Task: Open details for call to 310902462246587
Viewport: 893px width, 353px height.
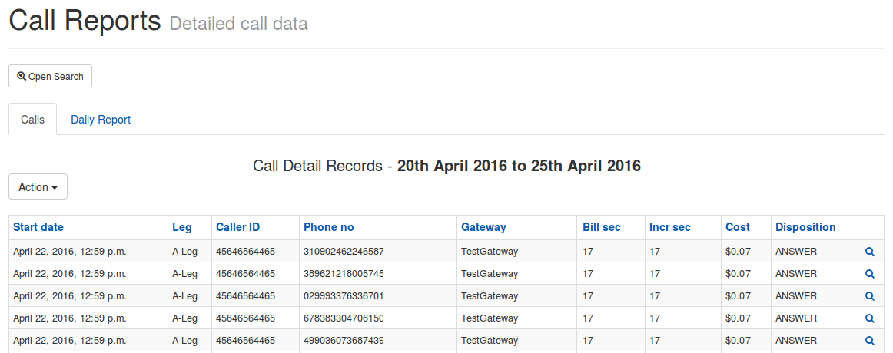Action: point(870,251)
